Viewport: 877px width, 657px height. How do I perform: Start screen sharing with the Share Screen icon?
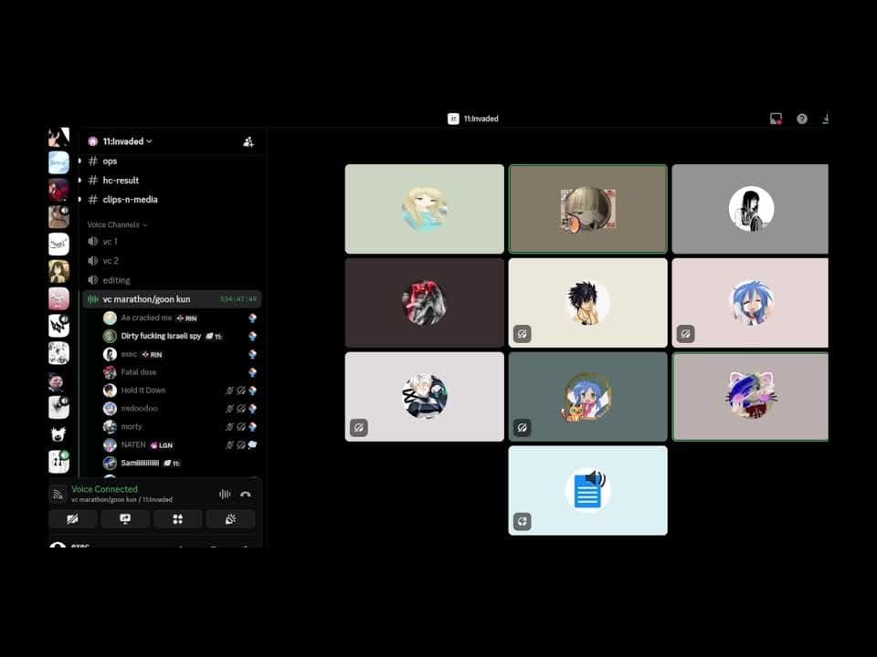tap(125, 518)
